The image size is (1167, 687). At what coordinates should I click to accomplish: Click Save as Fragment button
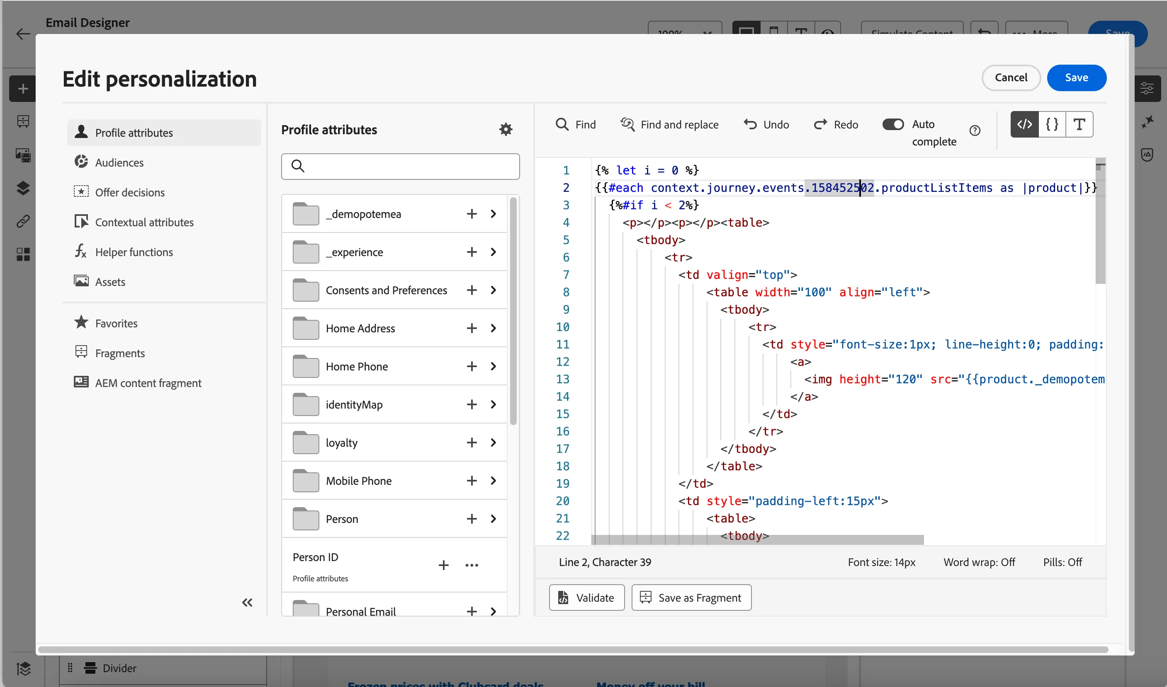coord(691,597)
